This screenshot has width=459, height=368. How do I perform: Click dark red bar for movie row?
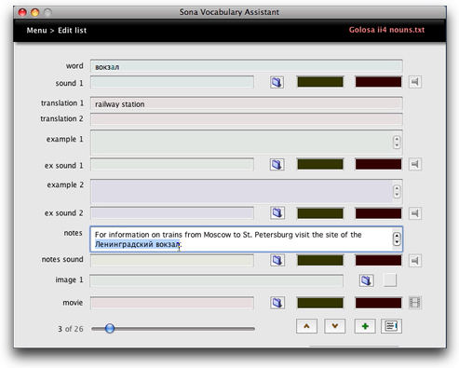point(378,303)
